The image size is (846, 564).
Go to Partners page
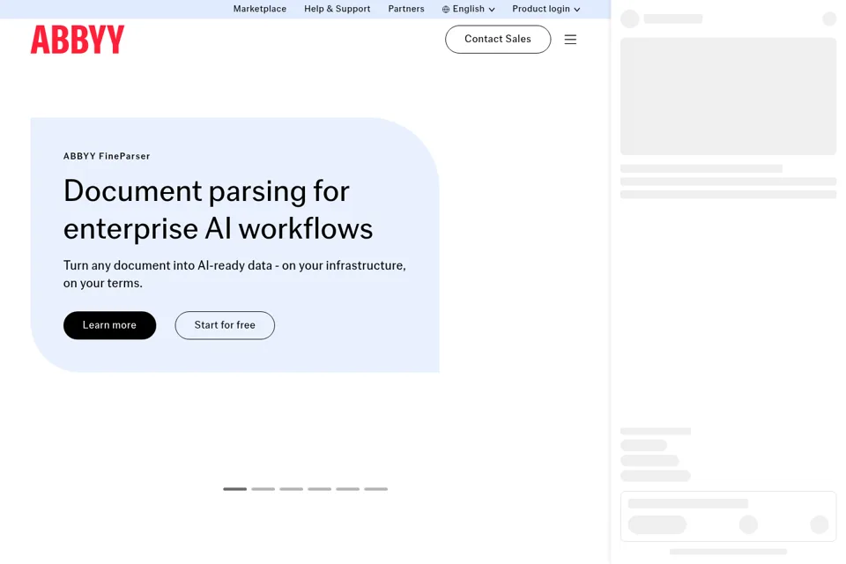(406, 9)
